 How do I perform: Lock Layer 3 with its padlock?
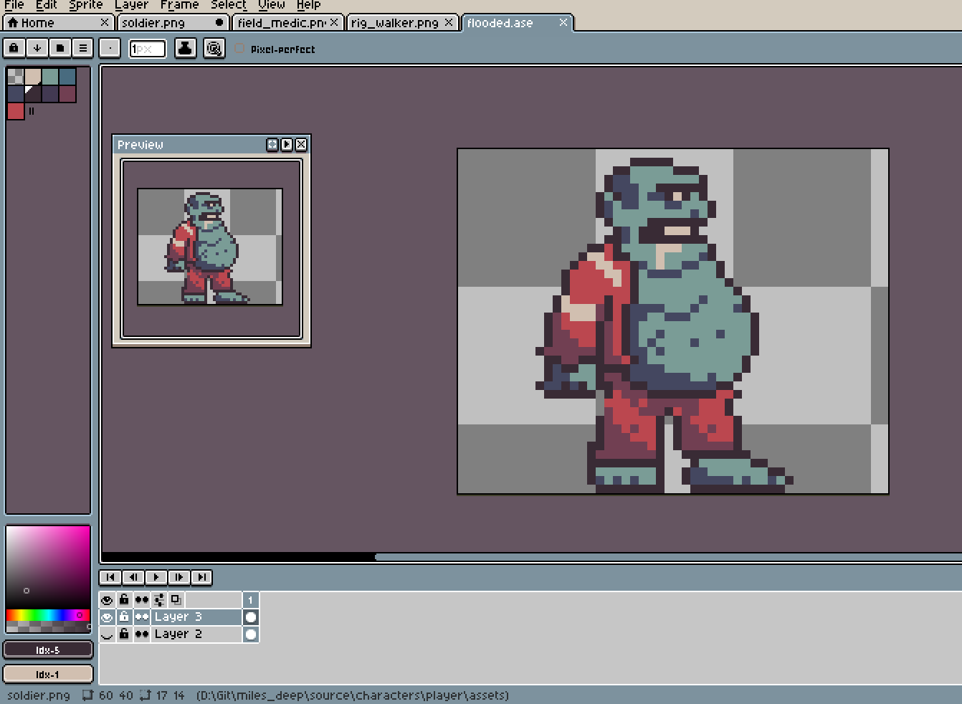(x=124, y=617)
